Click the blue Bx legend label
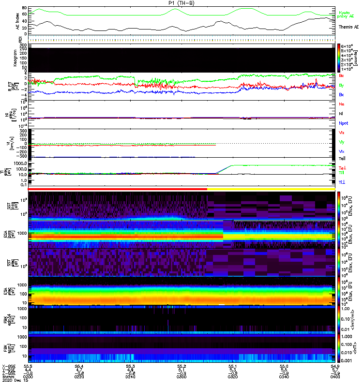The height and width of the screenshot is (387, 363). tap(342, 95)
